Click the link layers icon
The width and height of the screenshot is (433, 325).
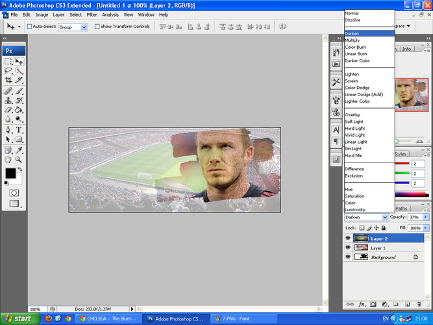click(350, 304)
